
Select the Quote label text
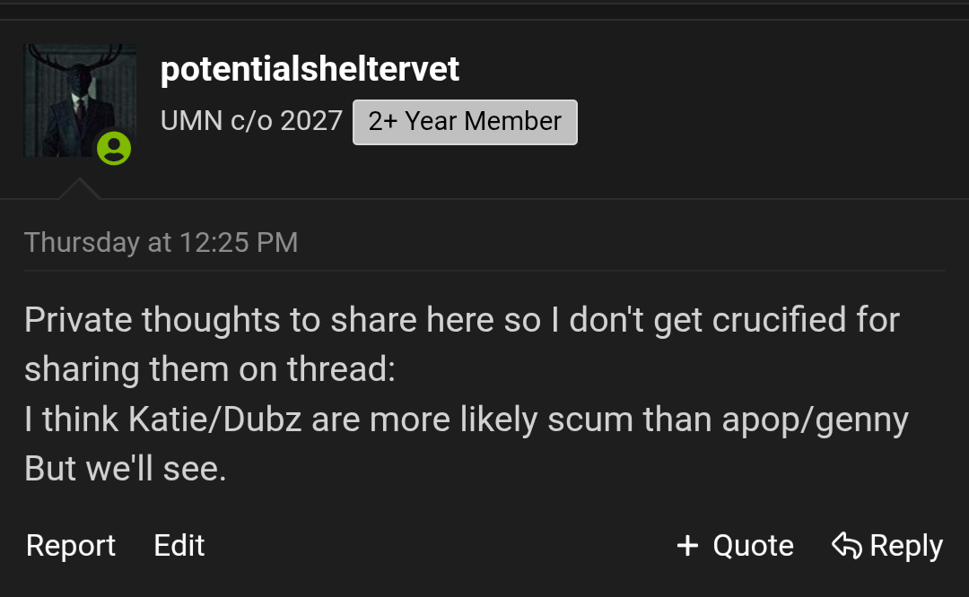click(753, 545)
